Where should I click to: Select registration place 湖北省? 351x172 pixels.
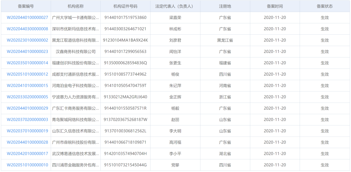pos(225,154)
